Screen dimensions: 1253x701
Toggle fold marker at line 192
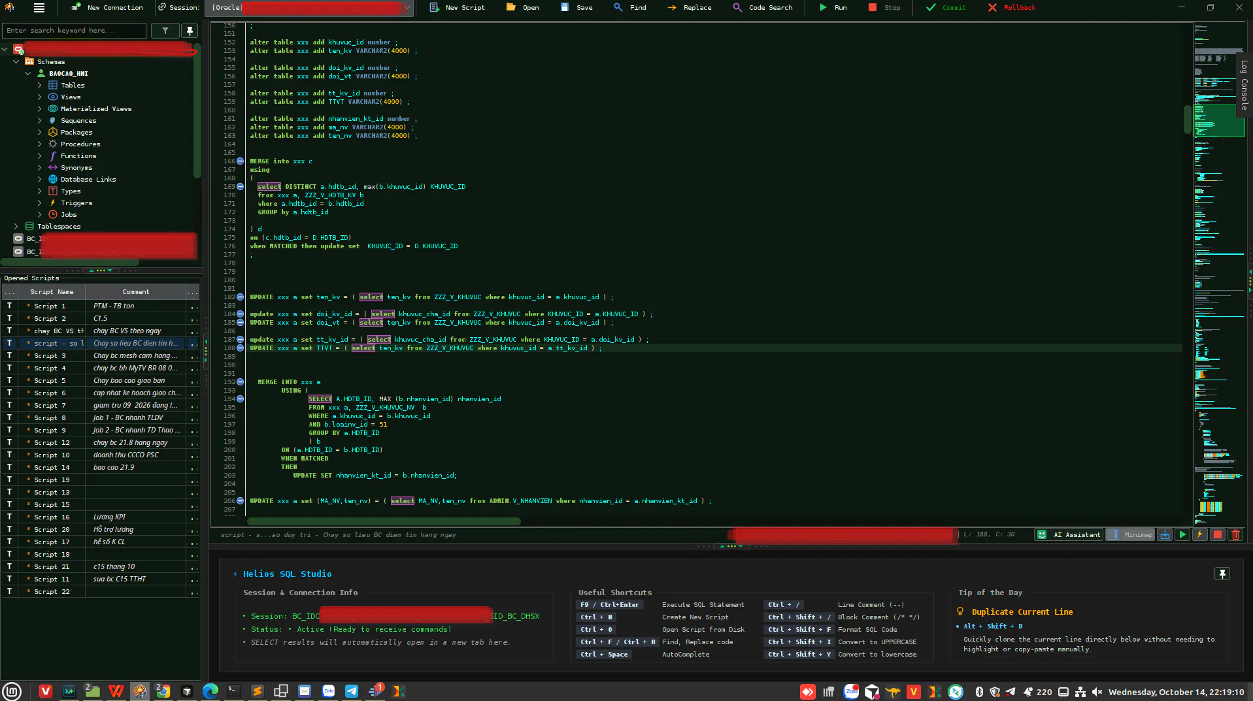tap(241, 382)
